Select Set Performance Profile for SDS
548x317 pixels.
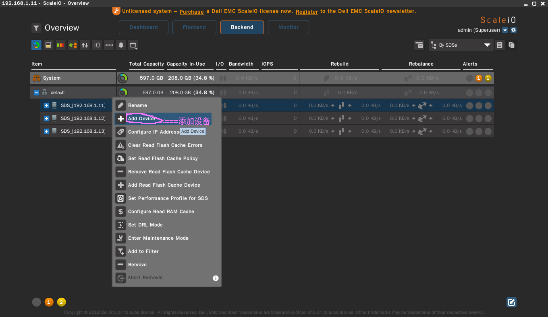click(167, 198)
